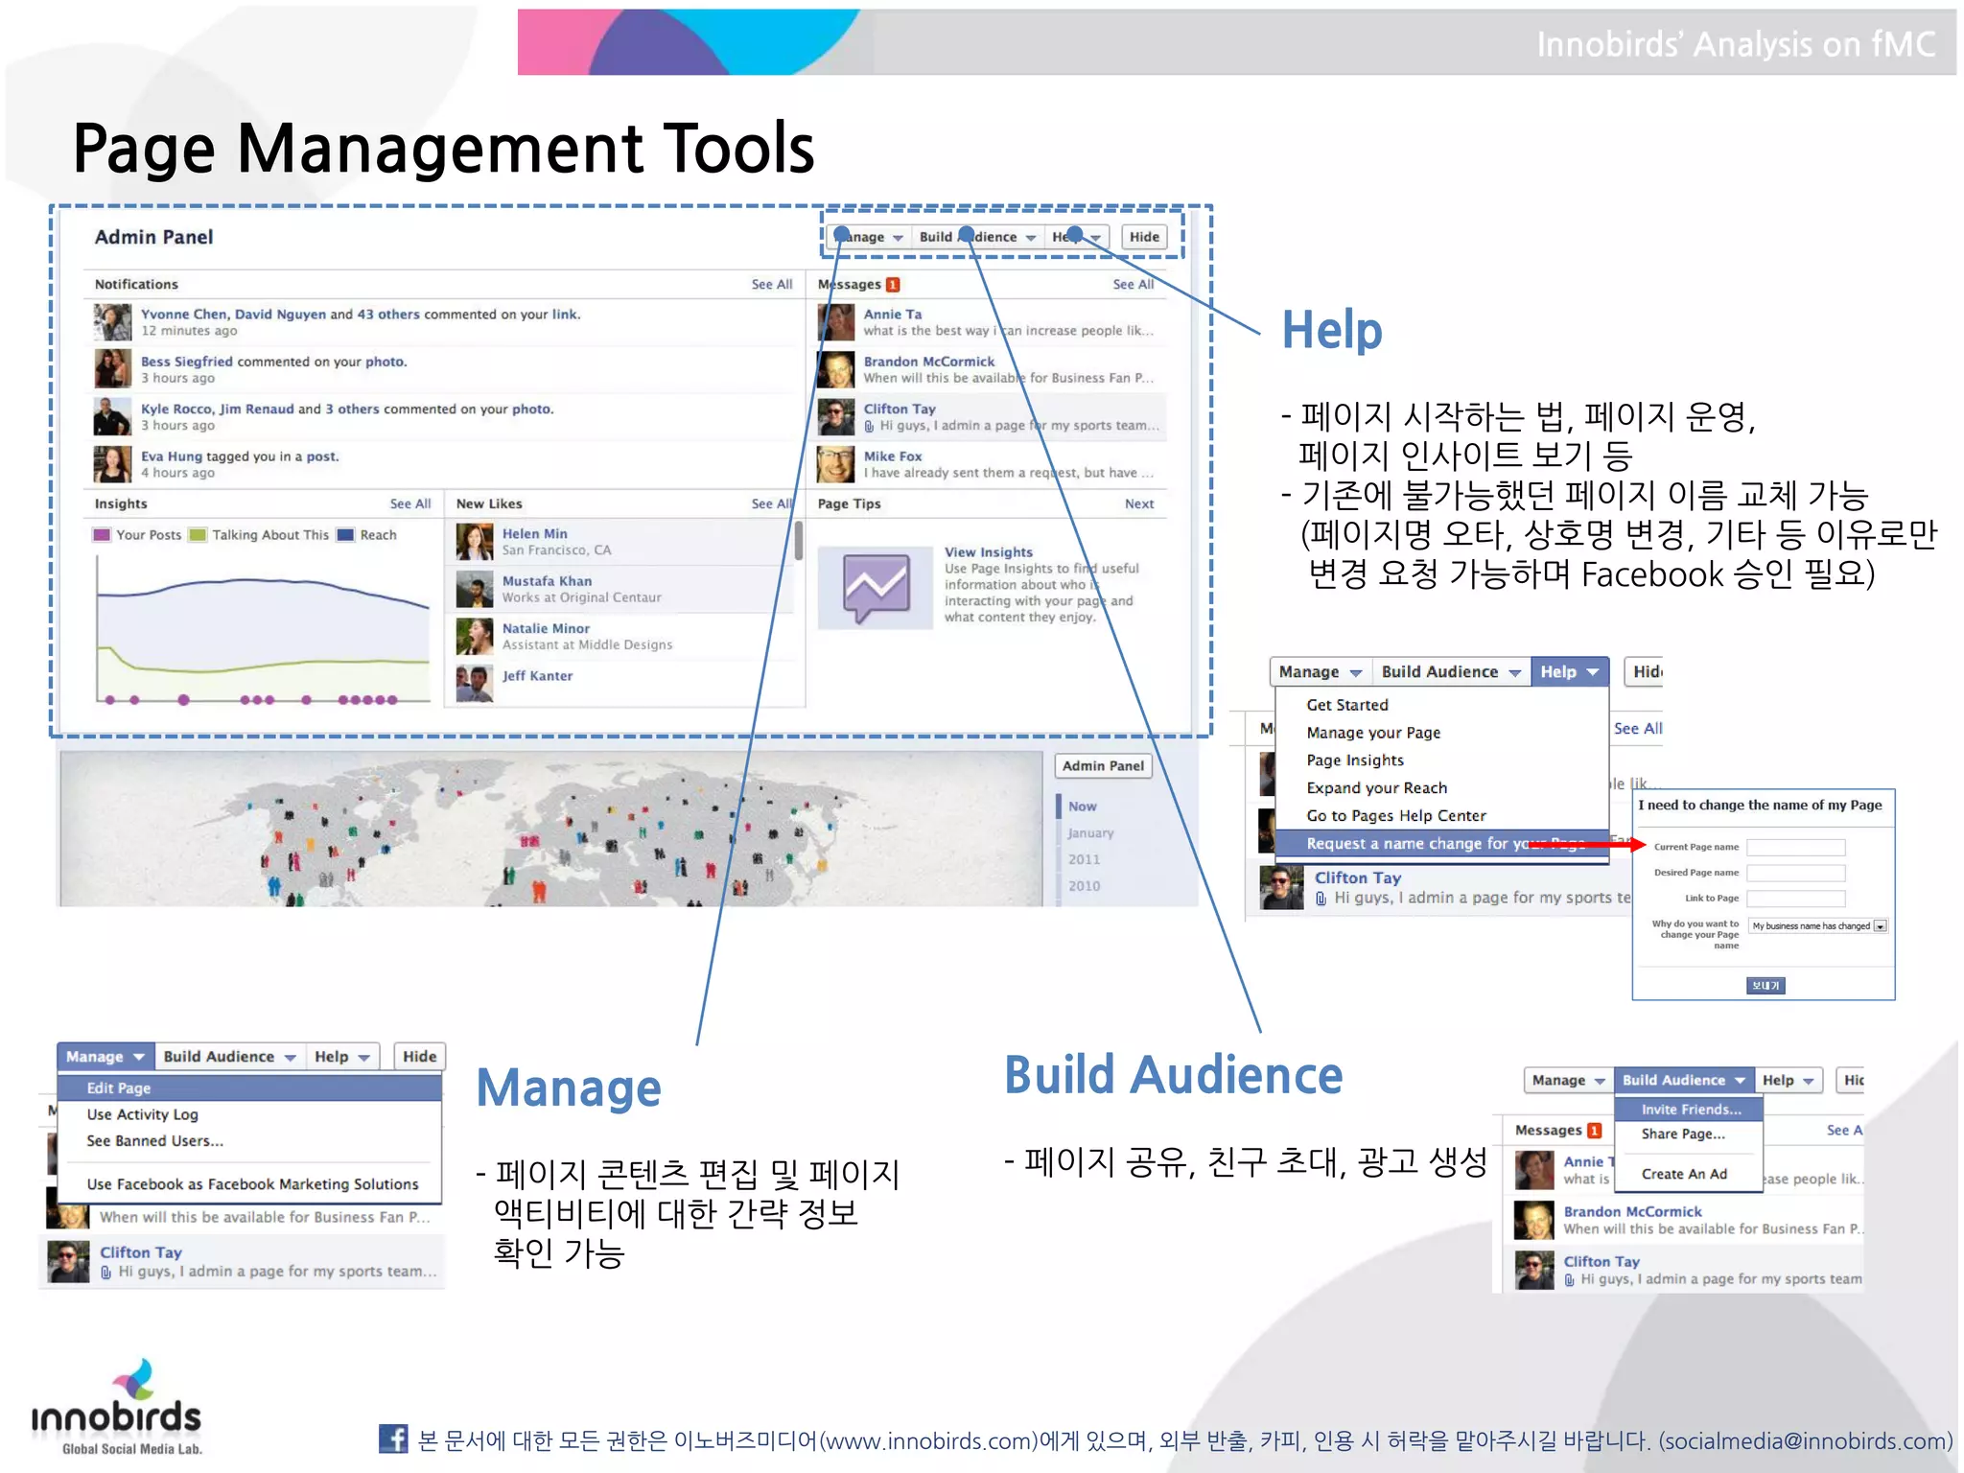This screenshot has width=1964, height=1473.
Task: Click Link to Page input field
Action: pos(1796,900)
